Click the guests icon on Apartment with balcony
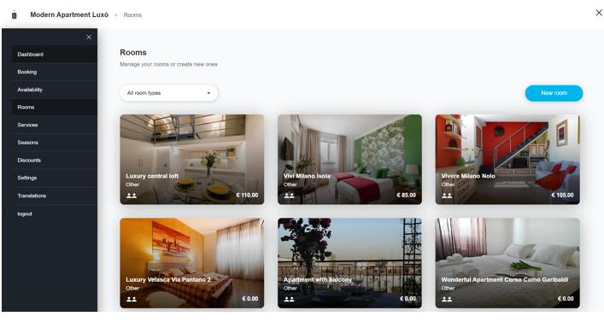604x322 pixels. coord(290,299)
